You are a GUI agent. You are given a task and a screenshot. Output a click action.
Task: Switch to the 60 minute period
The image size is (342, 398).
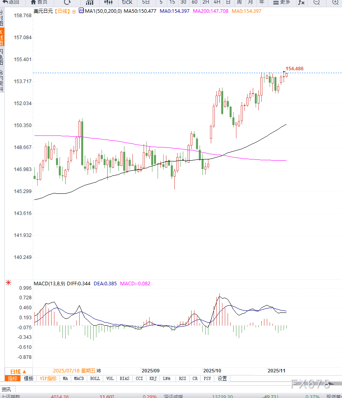tap(194, 2)
